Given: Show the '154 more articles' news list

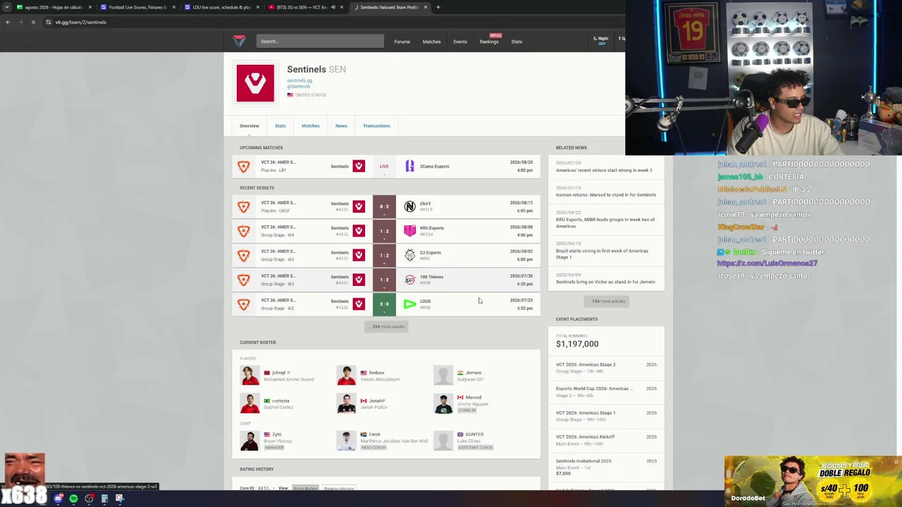Looking at the screenshot, I should [607, 301].
